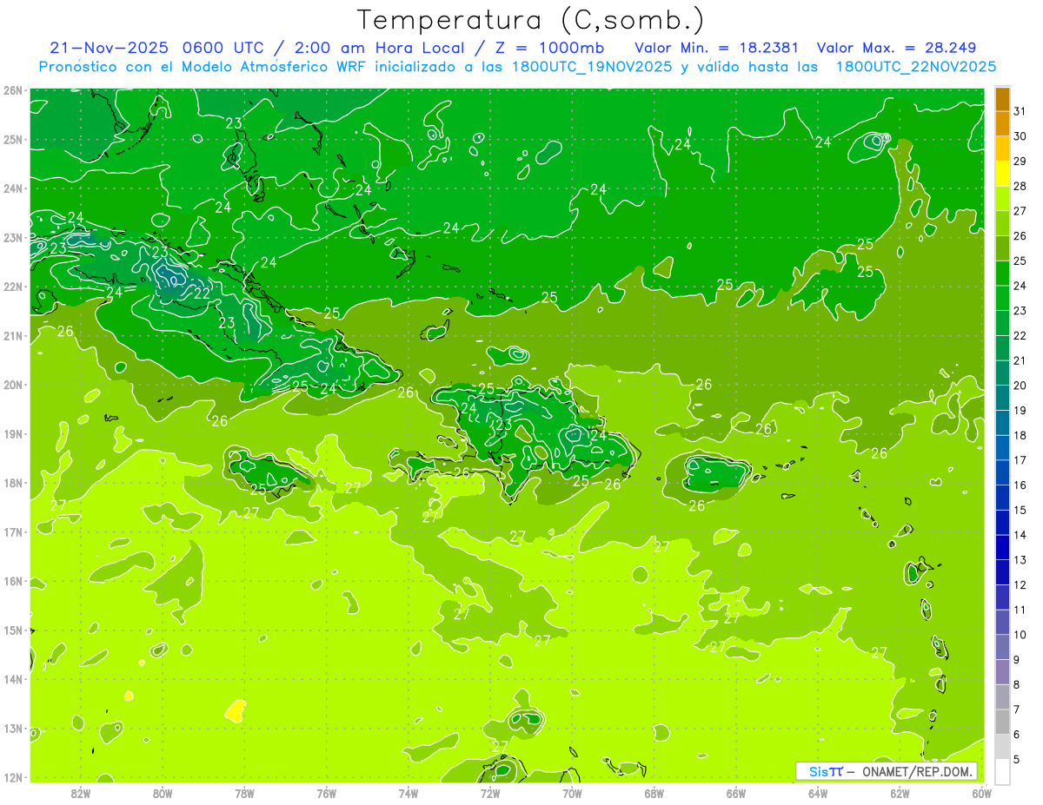Click the lime legend swatch between 27 and 28
The height and width of the screenshot is (805, 1043).
point(1002,199)
